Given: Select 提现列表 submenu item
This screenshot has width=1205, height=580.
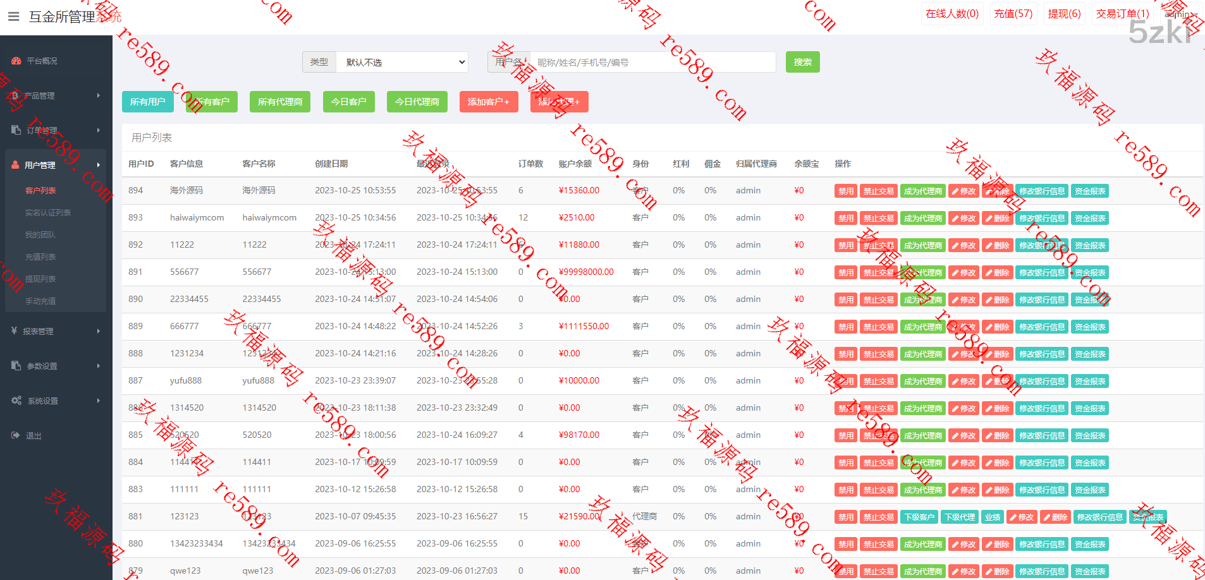Looking at the screenshot, I should coord(40,279).
